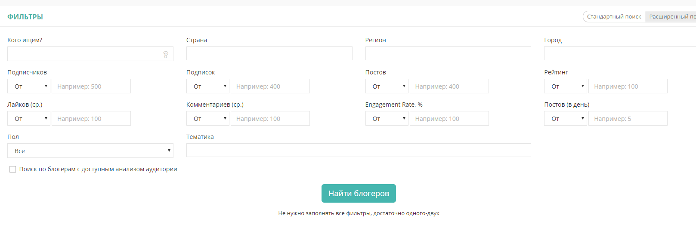Image resolution: width=696 pixels, height=225 pixels.
Task: Expand the Постов От dropdown
Action: click(x=387, y=86)
